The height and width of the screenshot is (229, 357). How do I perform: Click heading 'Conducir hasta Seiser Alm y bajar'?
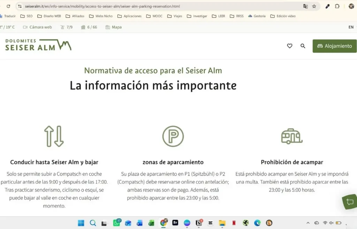(x=54, y=162)
